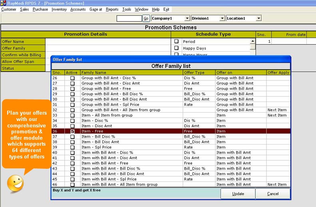Expand the Location1 dropdown
Screen dimensions: 316x207
point(258,18)
